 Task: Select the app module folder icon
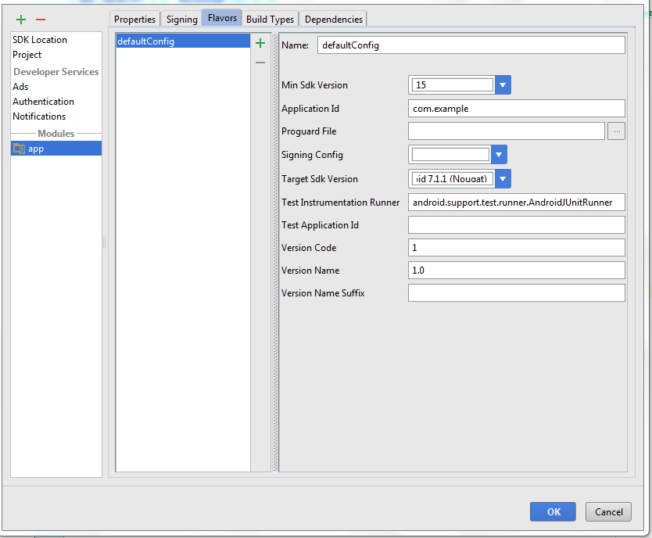click(20, 149)
